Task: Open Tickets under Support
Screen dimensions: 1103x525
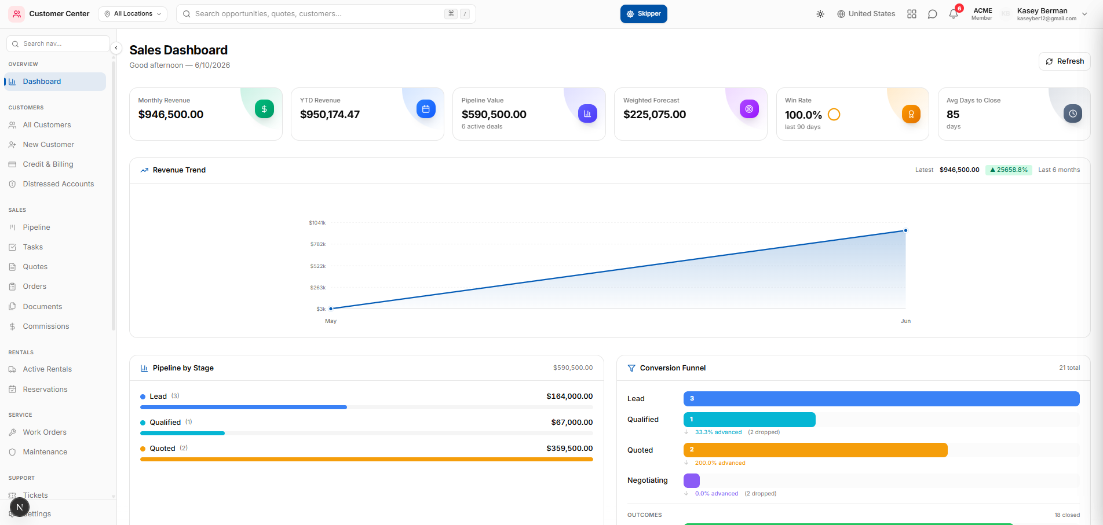Action: 55,495
